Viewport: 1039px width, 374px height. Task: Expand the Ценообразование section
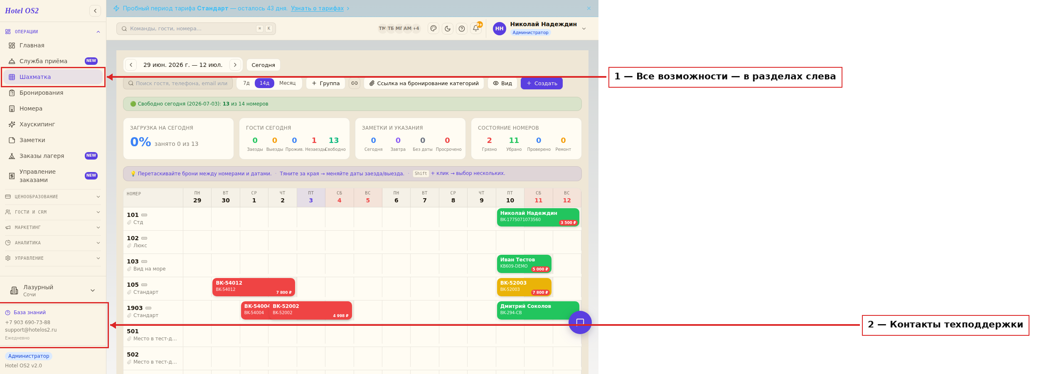click(53, 197)
